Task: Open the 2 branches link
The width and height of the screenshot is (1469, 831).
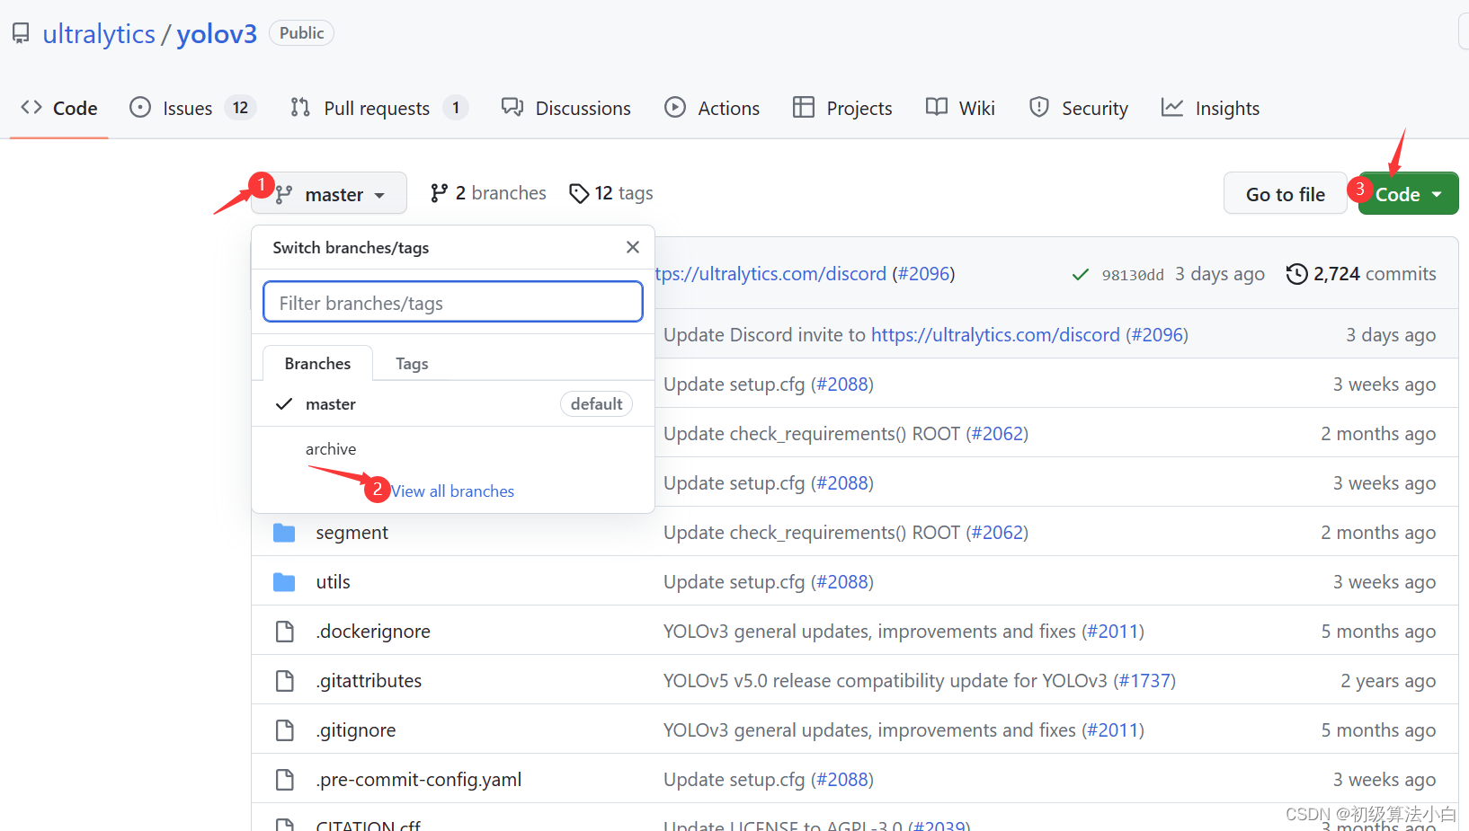Action: (488, 193)
